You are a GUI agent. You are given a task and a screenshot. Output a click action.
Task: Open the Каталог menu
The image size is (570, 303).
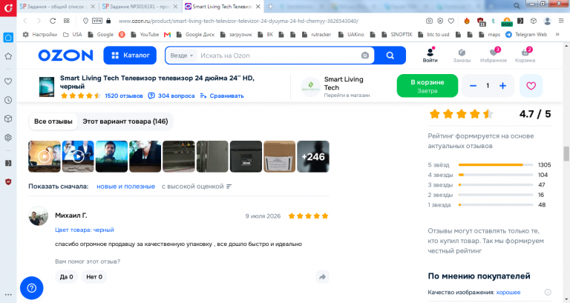tap(130, 55)
